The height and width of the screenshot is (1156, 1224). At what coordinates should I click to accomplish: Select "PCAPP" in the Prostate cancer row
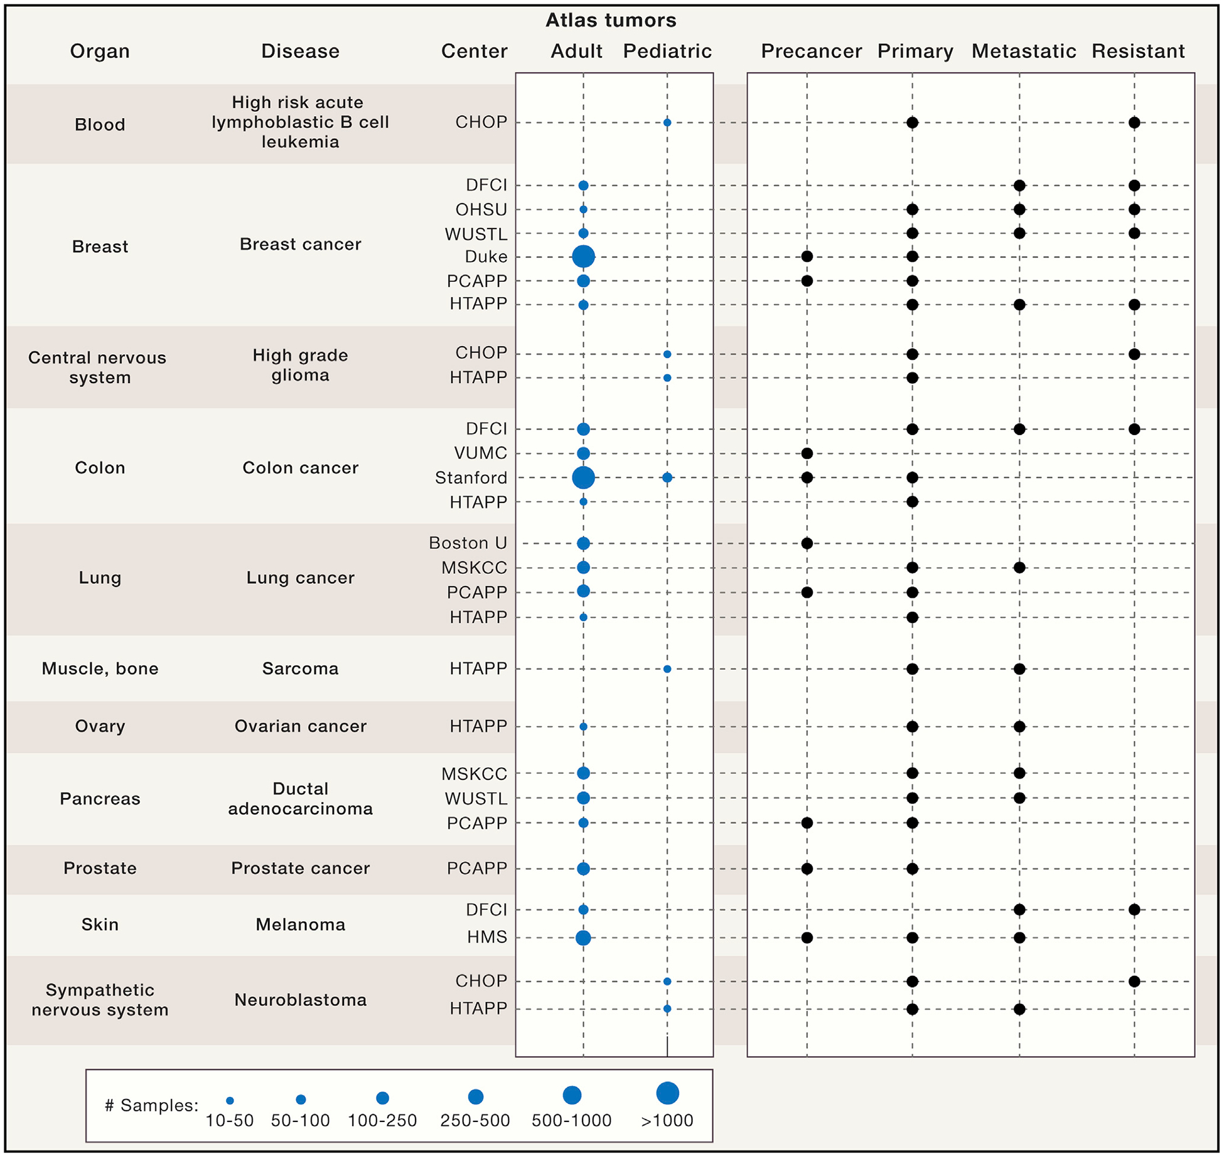click(476, 868)
